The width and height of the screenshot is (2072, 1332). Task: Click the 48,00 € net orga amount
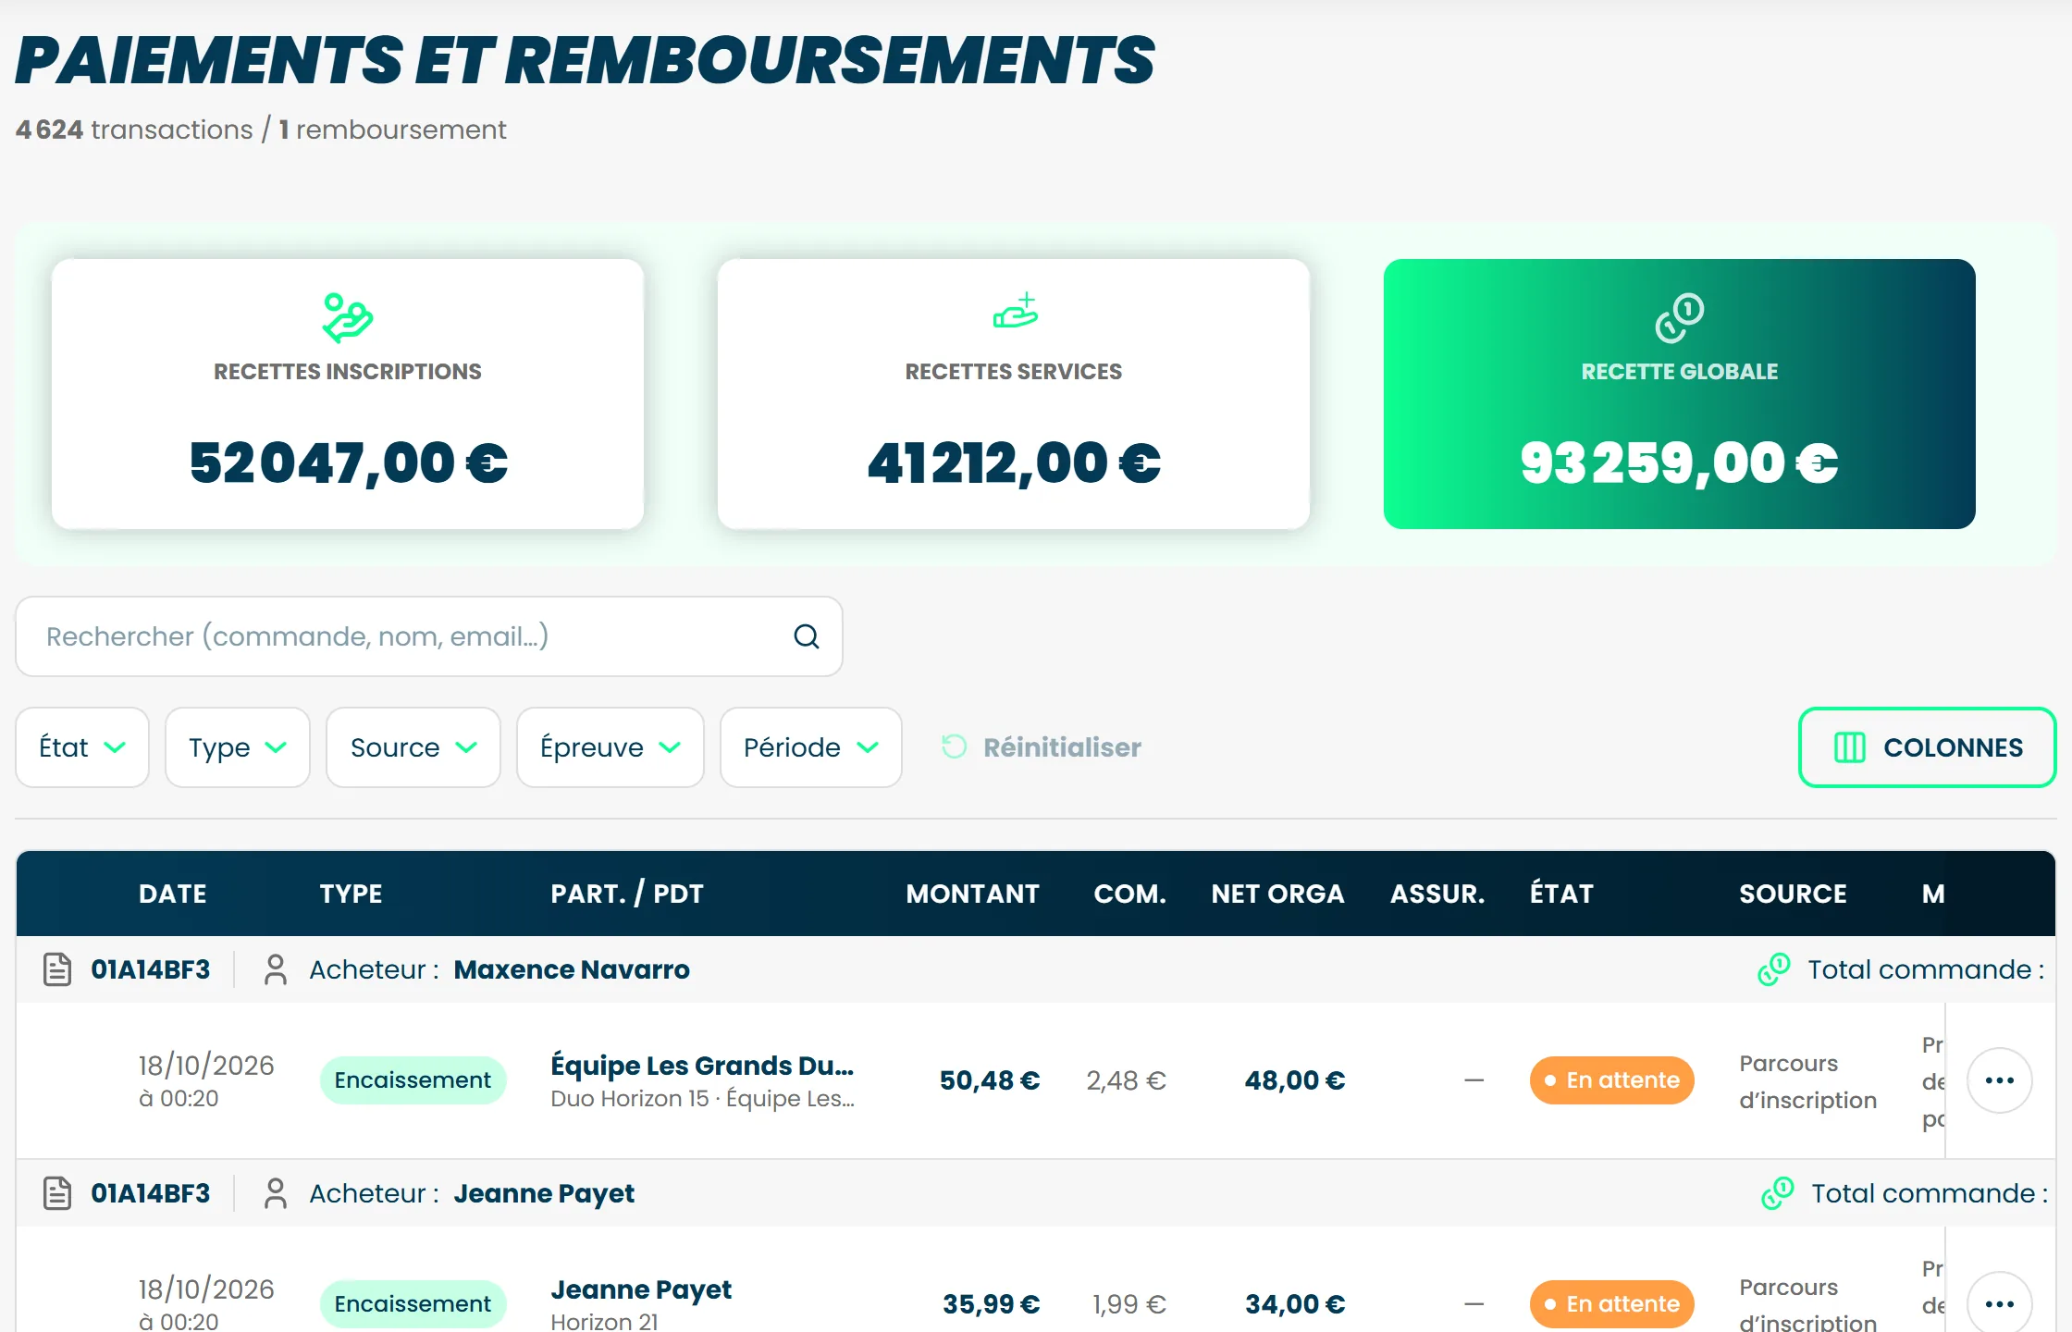[x=1295, y=1080]
